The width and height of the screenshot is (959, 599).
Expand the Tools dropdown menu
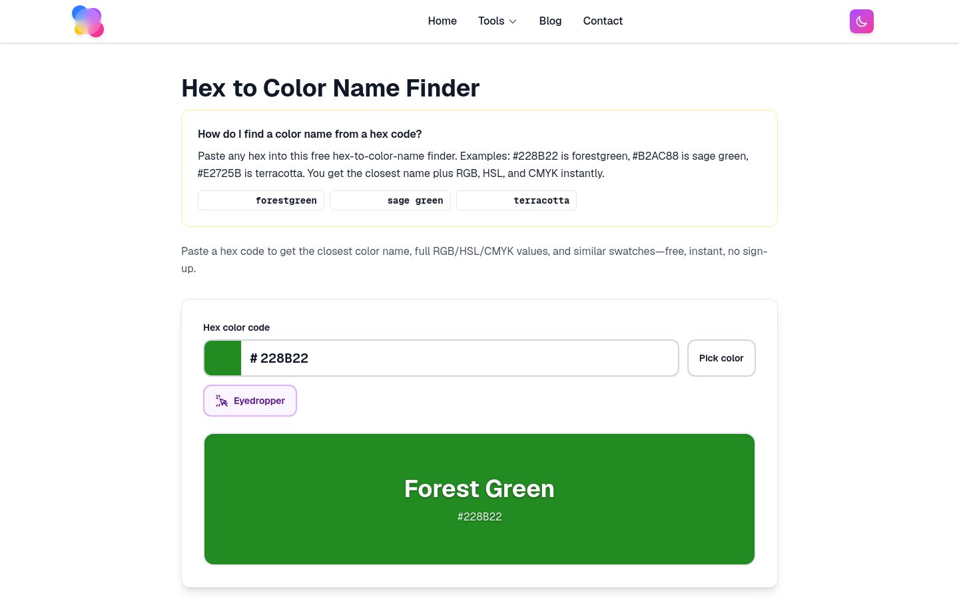497,21
